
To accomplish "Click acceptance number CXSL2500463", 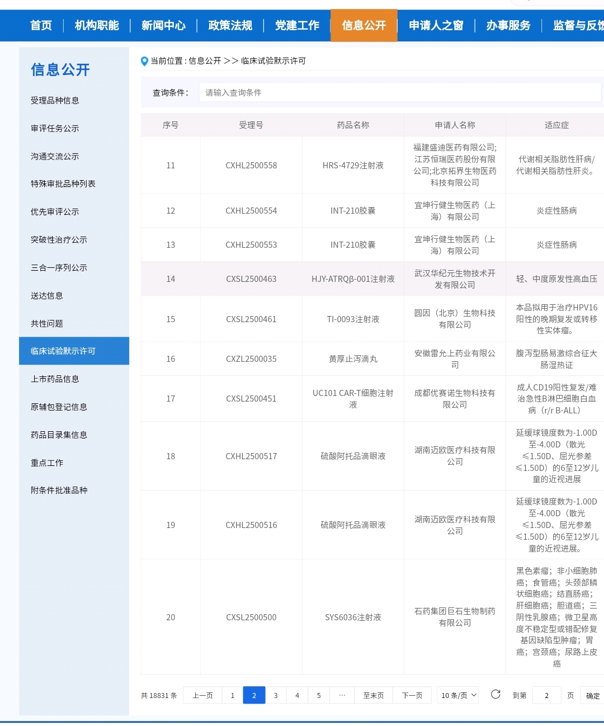I will [x=251, y=279].
